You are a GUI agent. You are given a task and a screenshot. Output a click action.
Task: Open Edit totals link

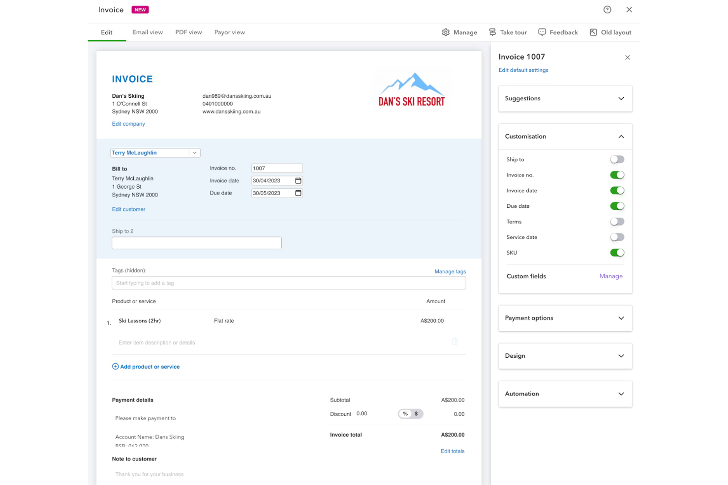click(452, 451)
